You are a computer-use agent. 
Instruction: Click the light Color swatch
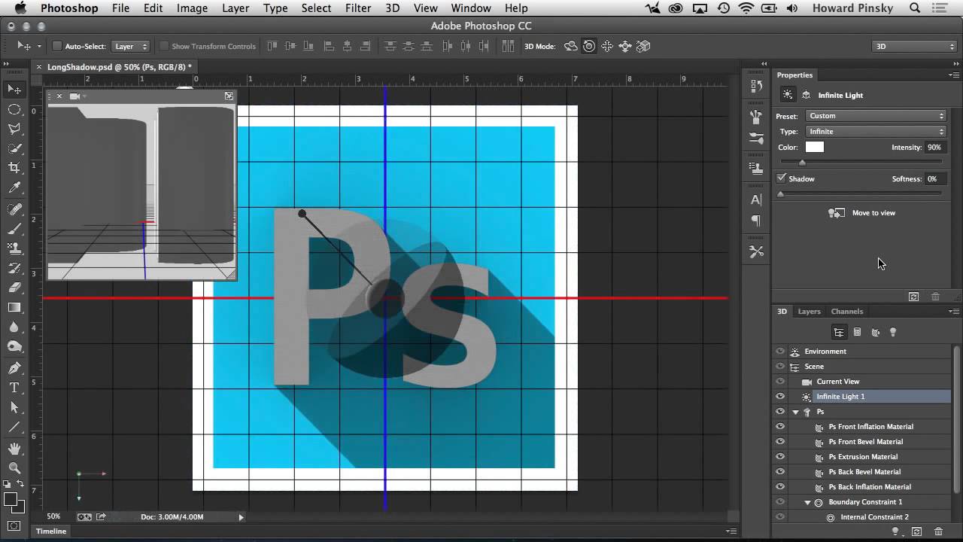[x=815, y=148]
